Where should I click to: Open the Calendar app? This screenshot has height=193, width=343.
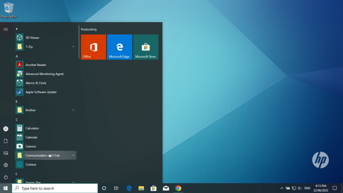coord(46,137)
